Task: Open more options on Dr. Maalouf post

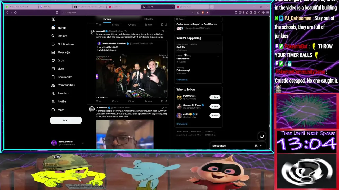Action: tap(166, 108)
